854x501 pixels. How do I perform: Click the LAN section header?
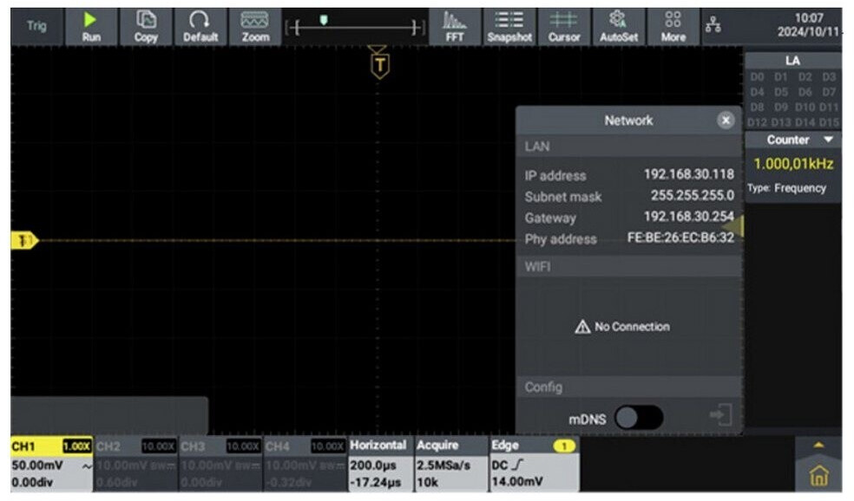[629, 146]
